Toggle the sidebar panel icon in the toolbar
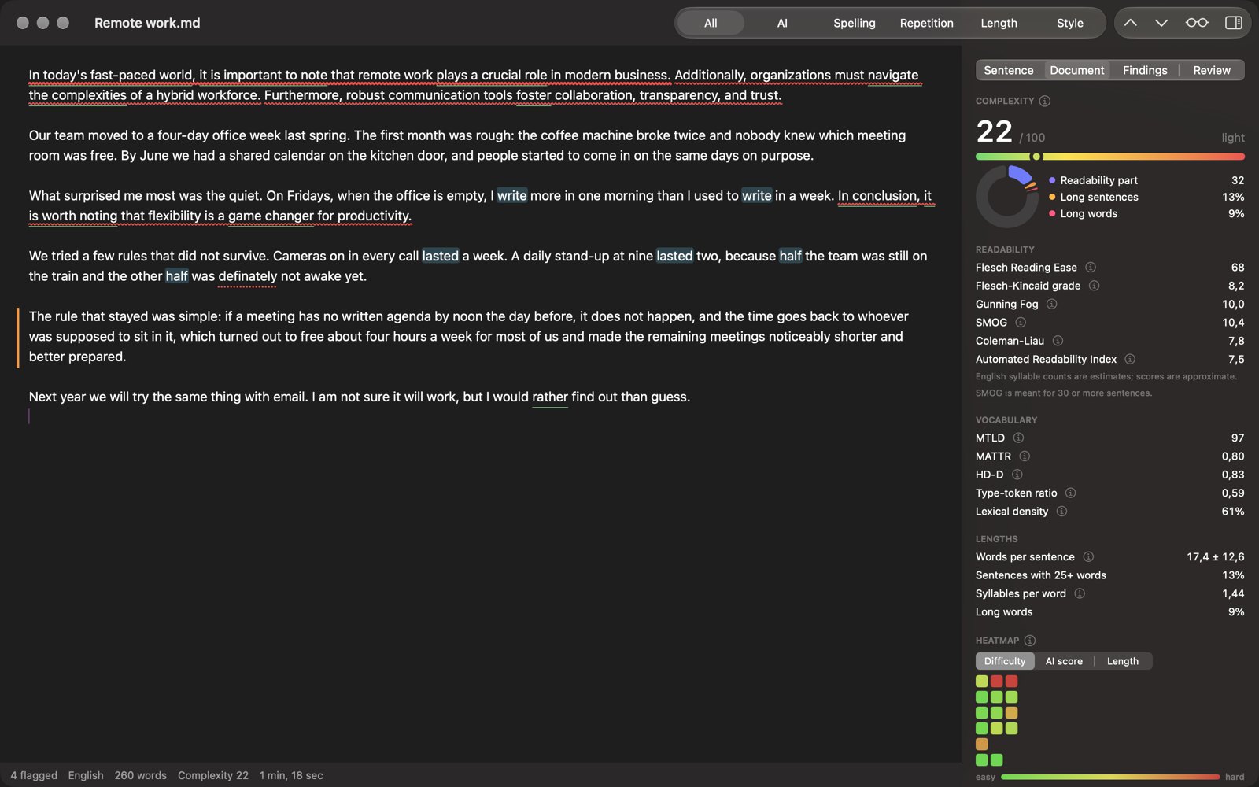 (x=1234, y=23)
